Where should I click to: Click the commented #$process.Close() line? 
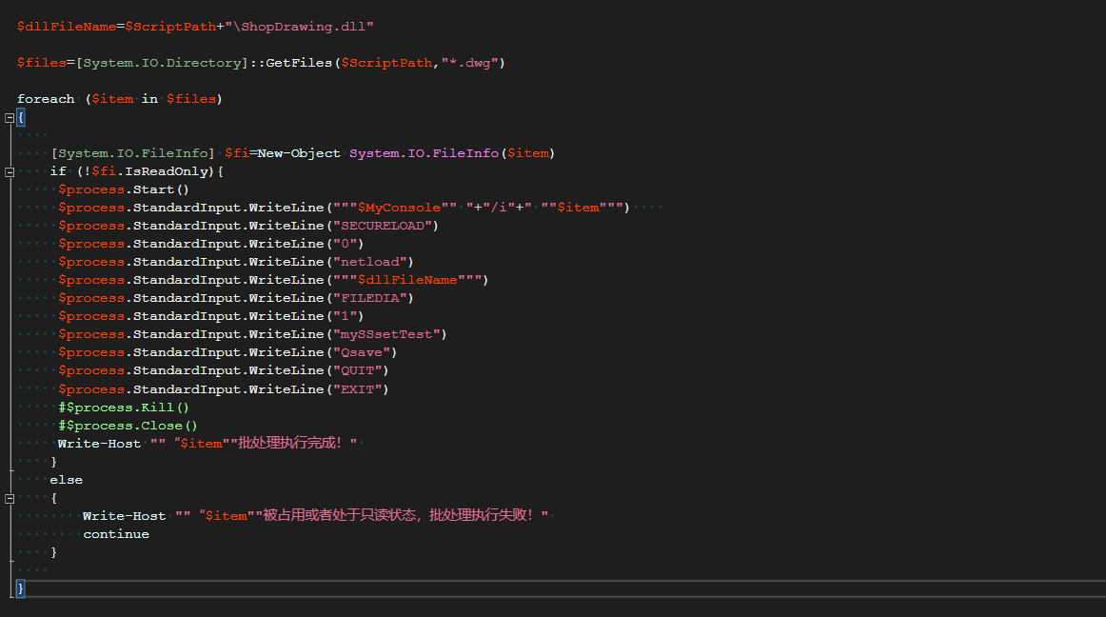pos(128,426)
